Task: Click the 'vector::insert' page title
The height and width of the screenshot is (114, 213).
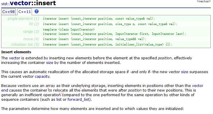Action: click(33, 3)
